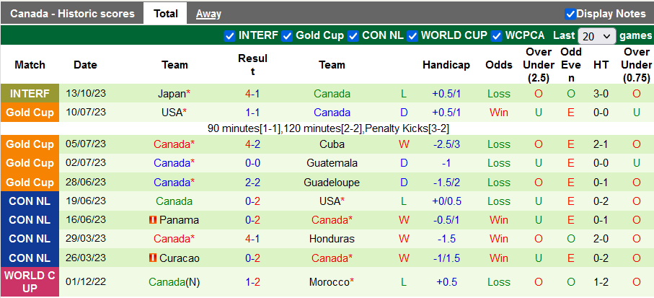
Task: Click the 2-2 result against Guadeloupe
Action: coord(252,183)
